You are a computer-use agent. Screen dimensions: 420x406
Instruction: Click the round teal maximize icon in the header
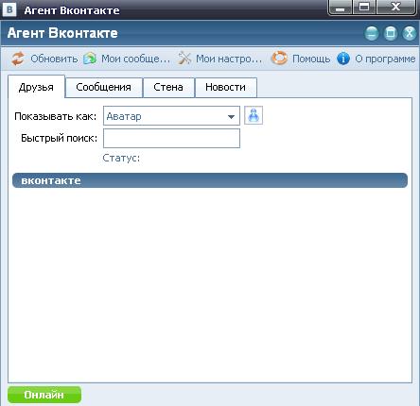coord(391,33)
